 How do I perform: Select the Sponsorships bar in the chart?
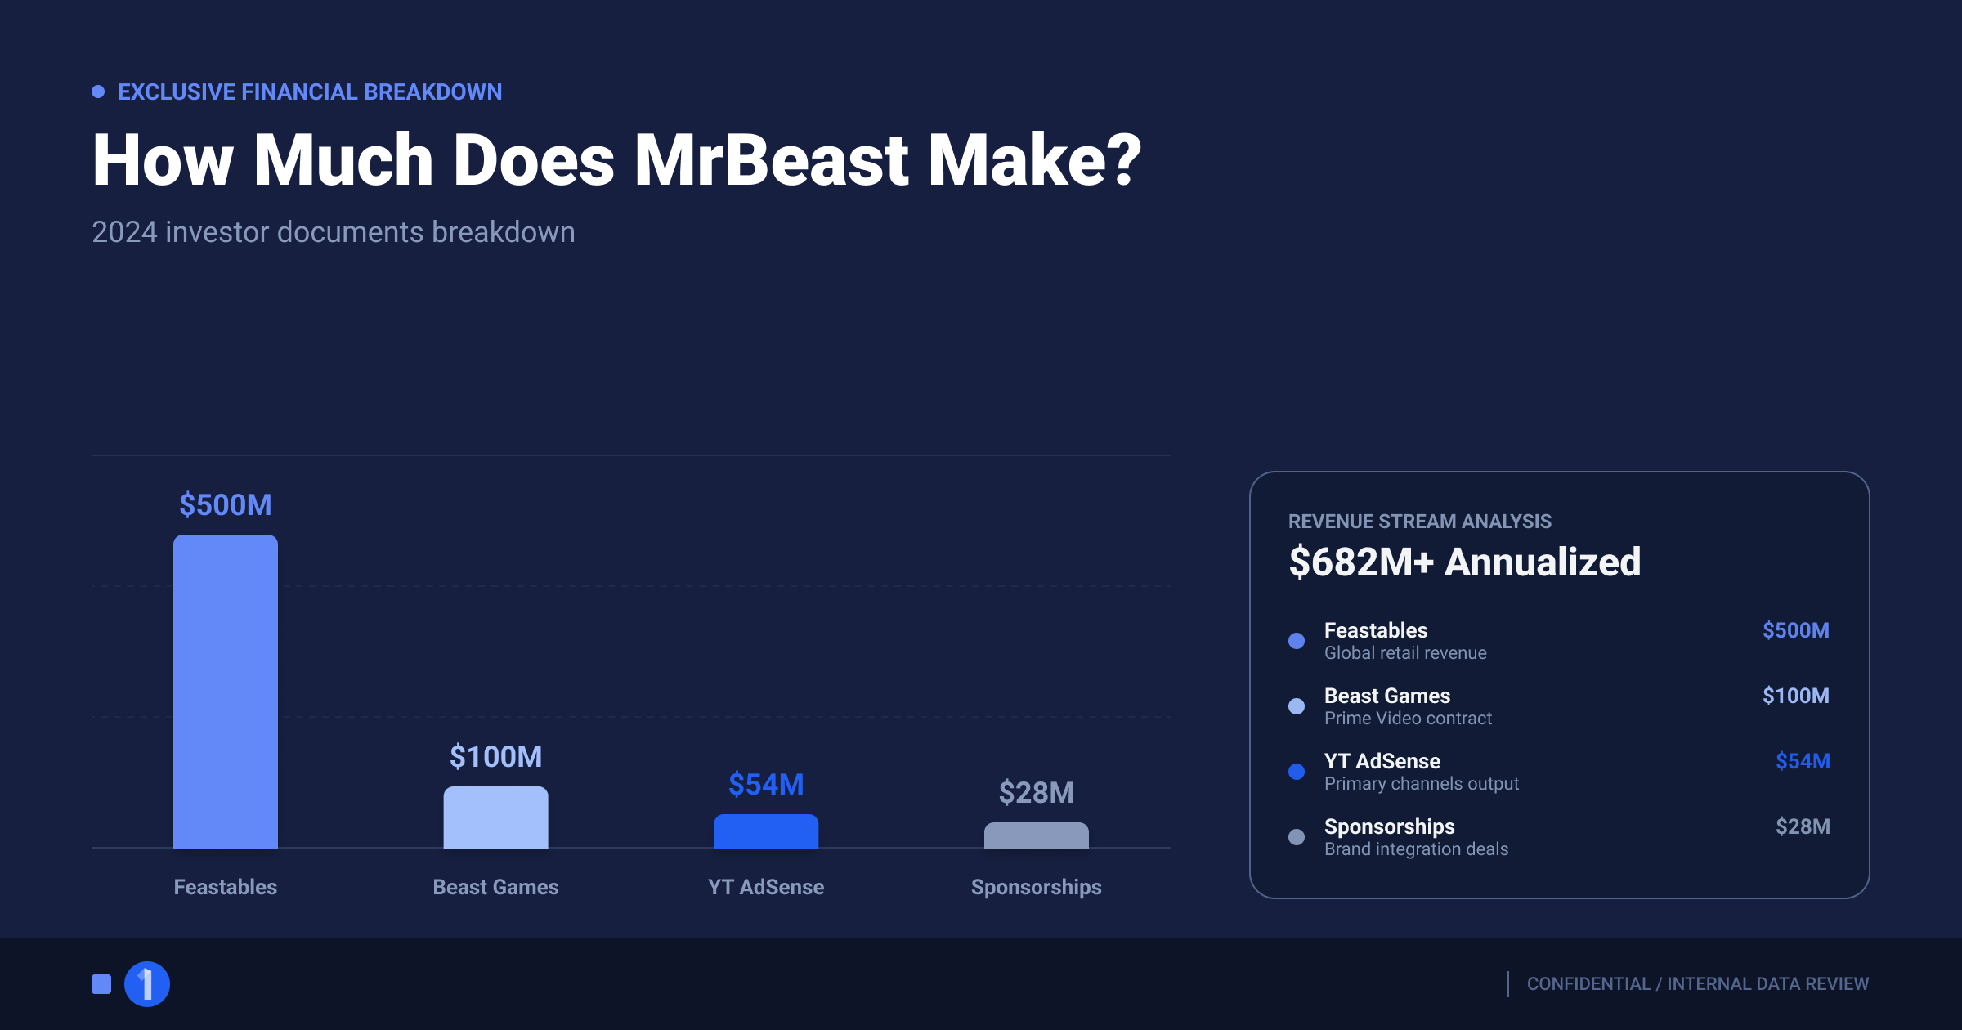coord(1037,835)
